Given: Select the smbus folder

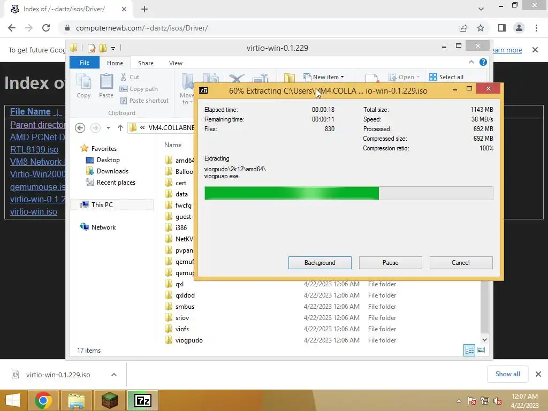Looking at the screenshot, I should [185, 307].
